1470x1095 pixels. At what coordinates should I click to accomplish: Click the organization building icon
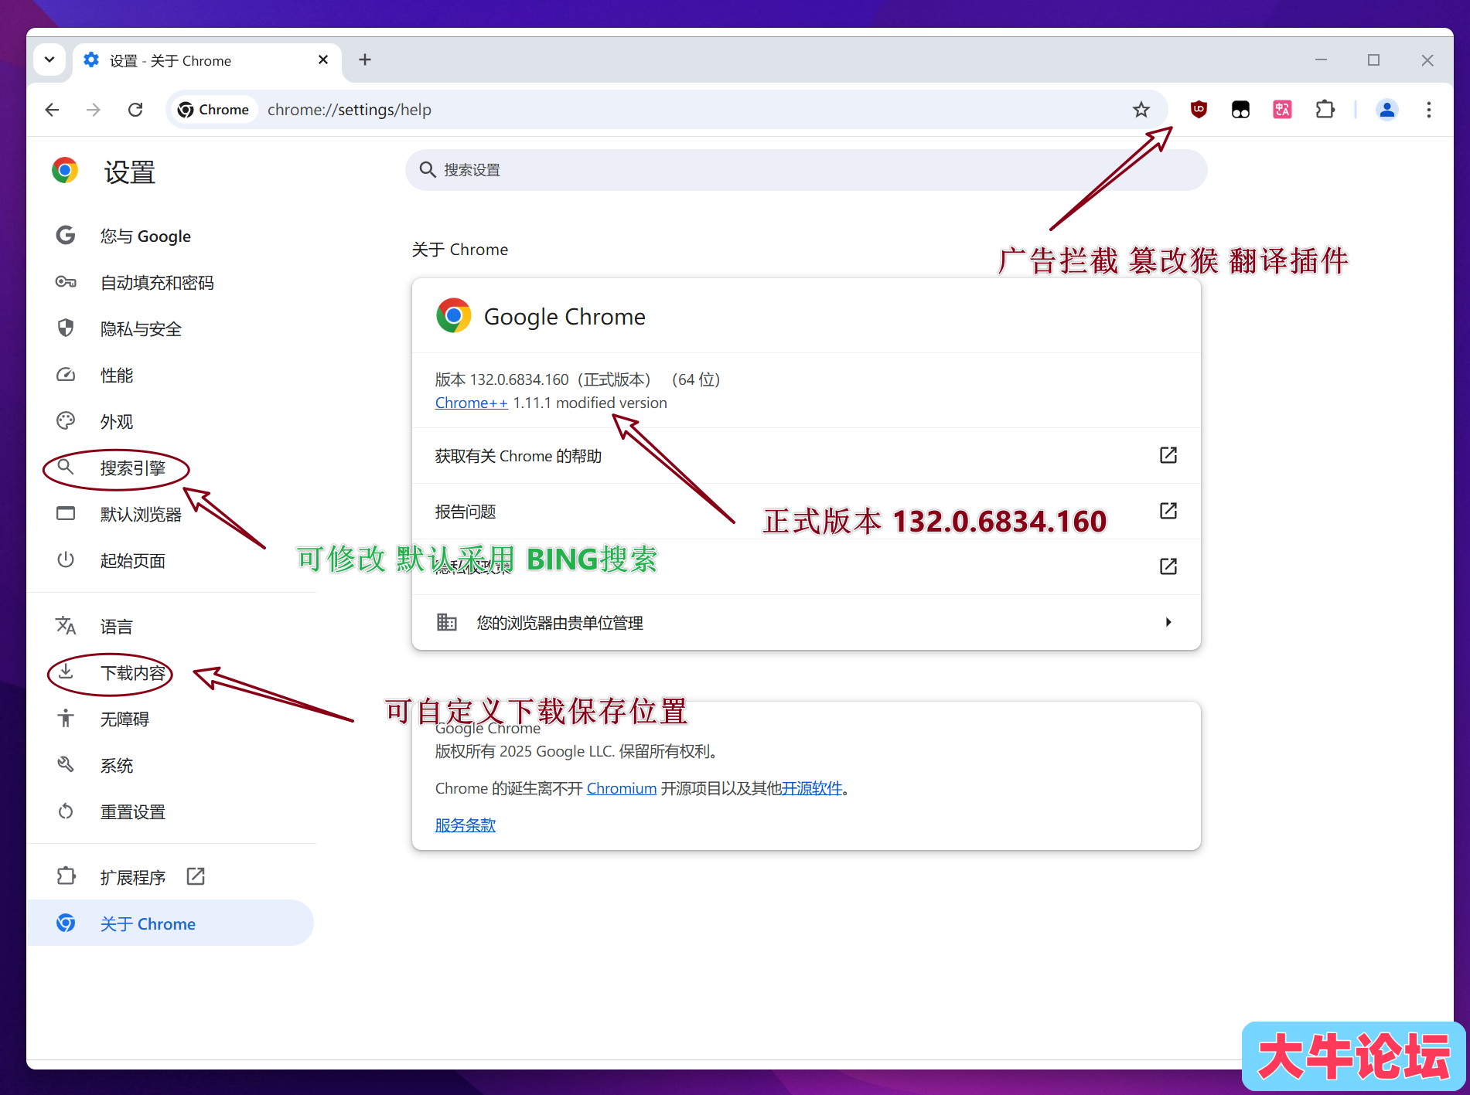pyautogui.click(x=447, y=622)
